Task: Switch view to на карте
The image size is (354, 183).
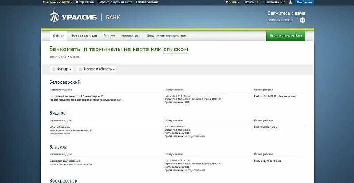Action: coord(136,49)
